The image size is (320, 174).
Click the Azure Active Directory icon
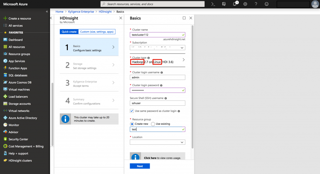coord(5,118)
